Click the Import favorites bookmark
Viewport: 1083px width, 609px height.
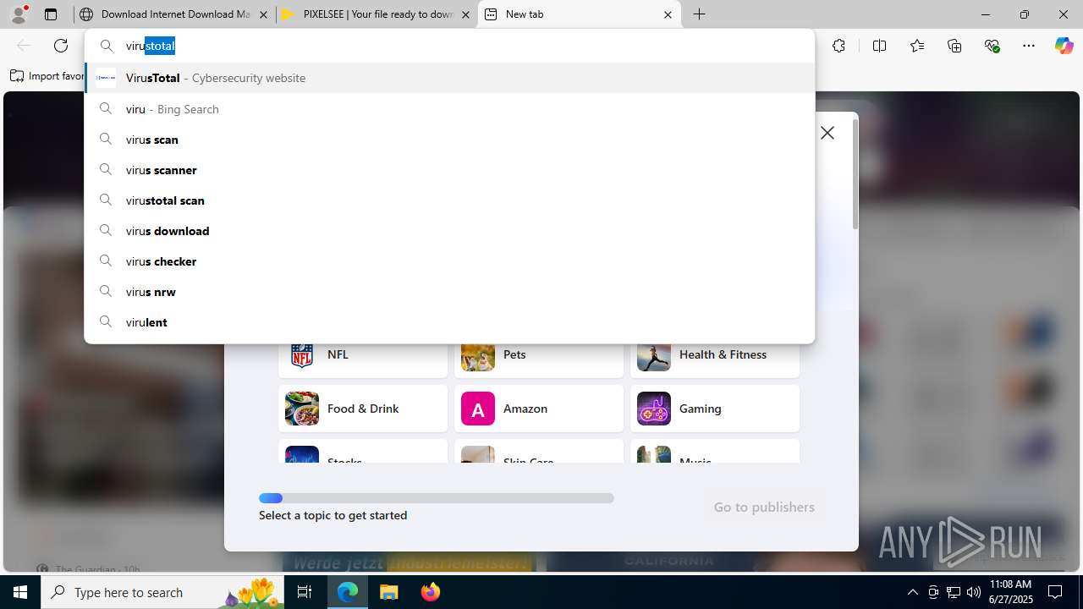coord(47,76)
